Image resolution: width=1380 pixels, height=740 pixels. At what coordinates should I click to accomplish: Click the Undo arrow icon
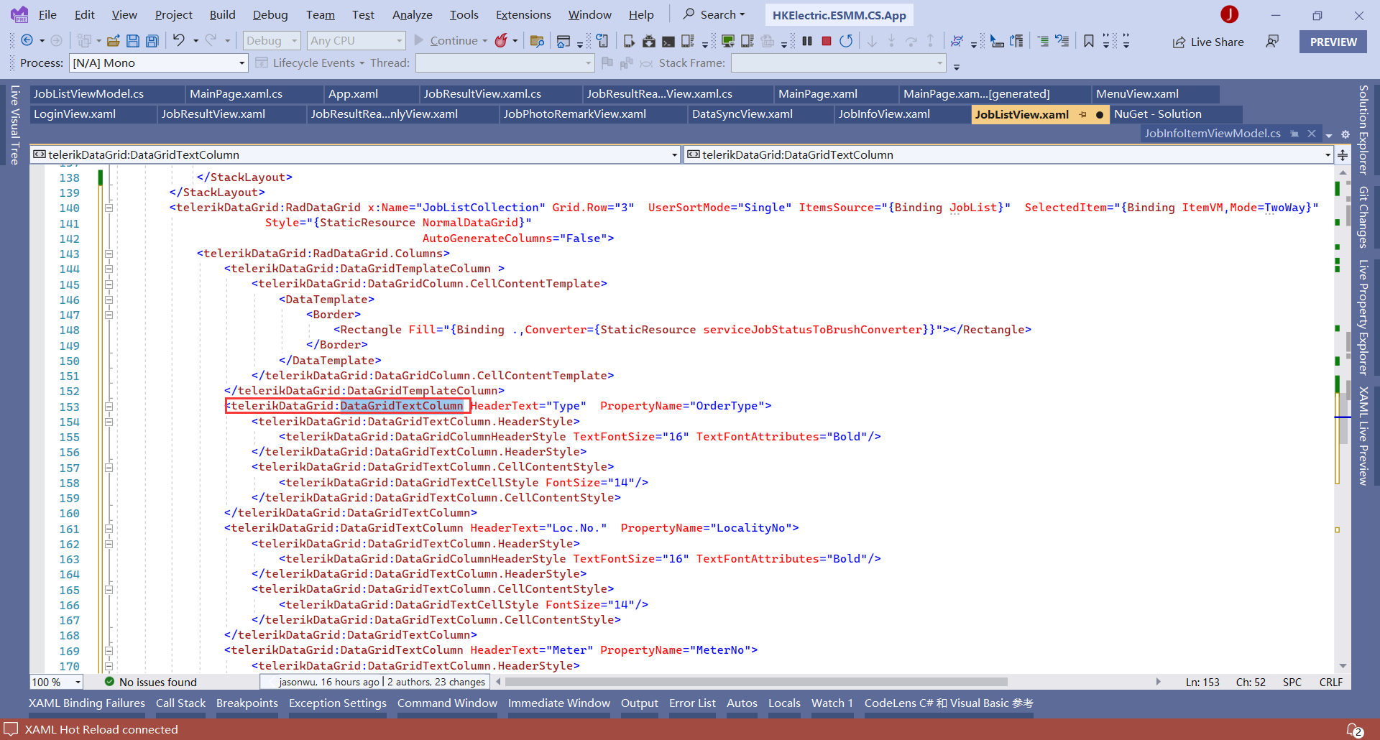[x=179, y=40]
